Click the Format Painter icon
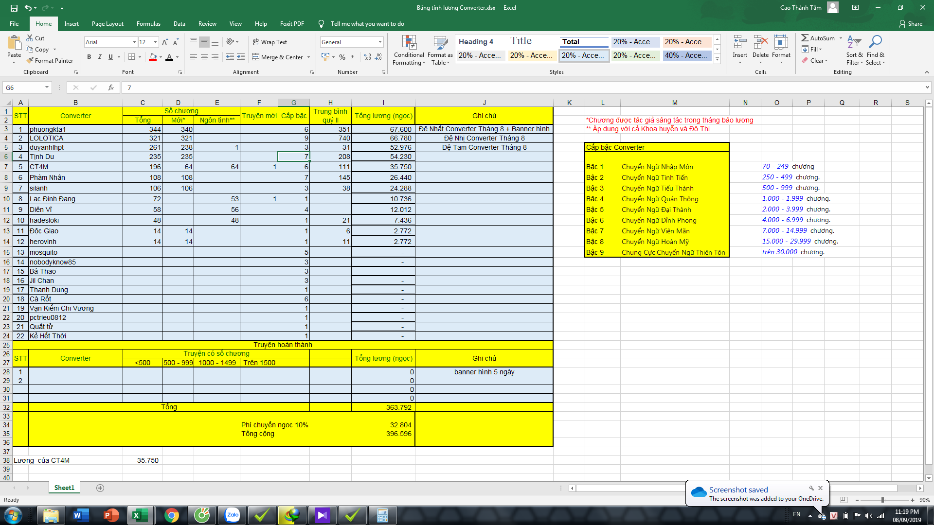Image resolution: width=934 pixels, height=525 pixels. pyautogui.click(x=30, y=61)
